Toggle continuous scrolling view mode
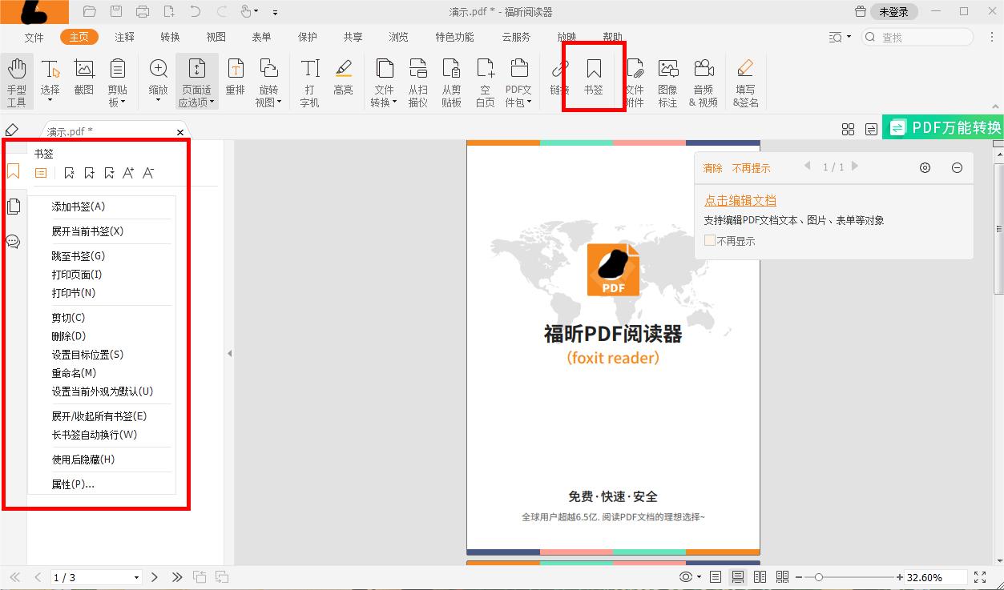The width and height of the screenshot is (1004, 590). point(738,576)
